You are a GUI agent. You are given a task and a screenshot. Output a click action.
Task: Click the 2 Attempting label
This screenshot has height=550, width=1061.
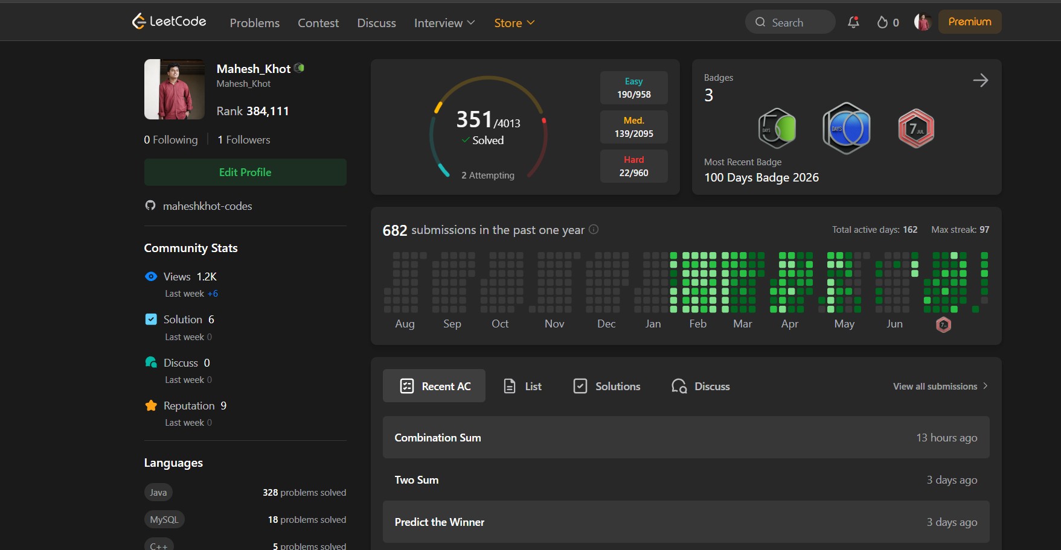pyautogui.click(x=488, y=175)
